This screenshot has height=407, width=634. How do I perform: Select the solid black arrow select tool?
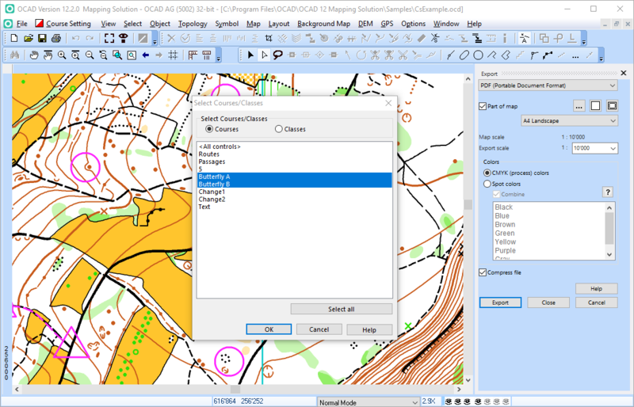coord(250,55)
